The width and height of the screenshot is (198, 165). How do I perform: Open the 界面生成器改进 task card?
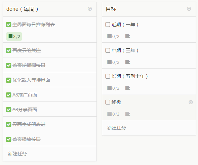[50, 124]
